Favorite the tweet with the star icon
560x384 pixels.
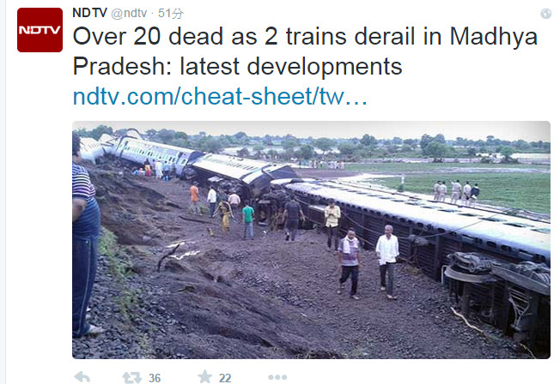[205, 377]
